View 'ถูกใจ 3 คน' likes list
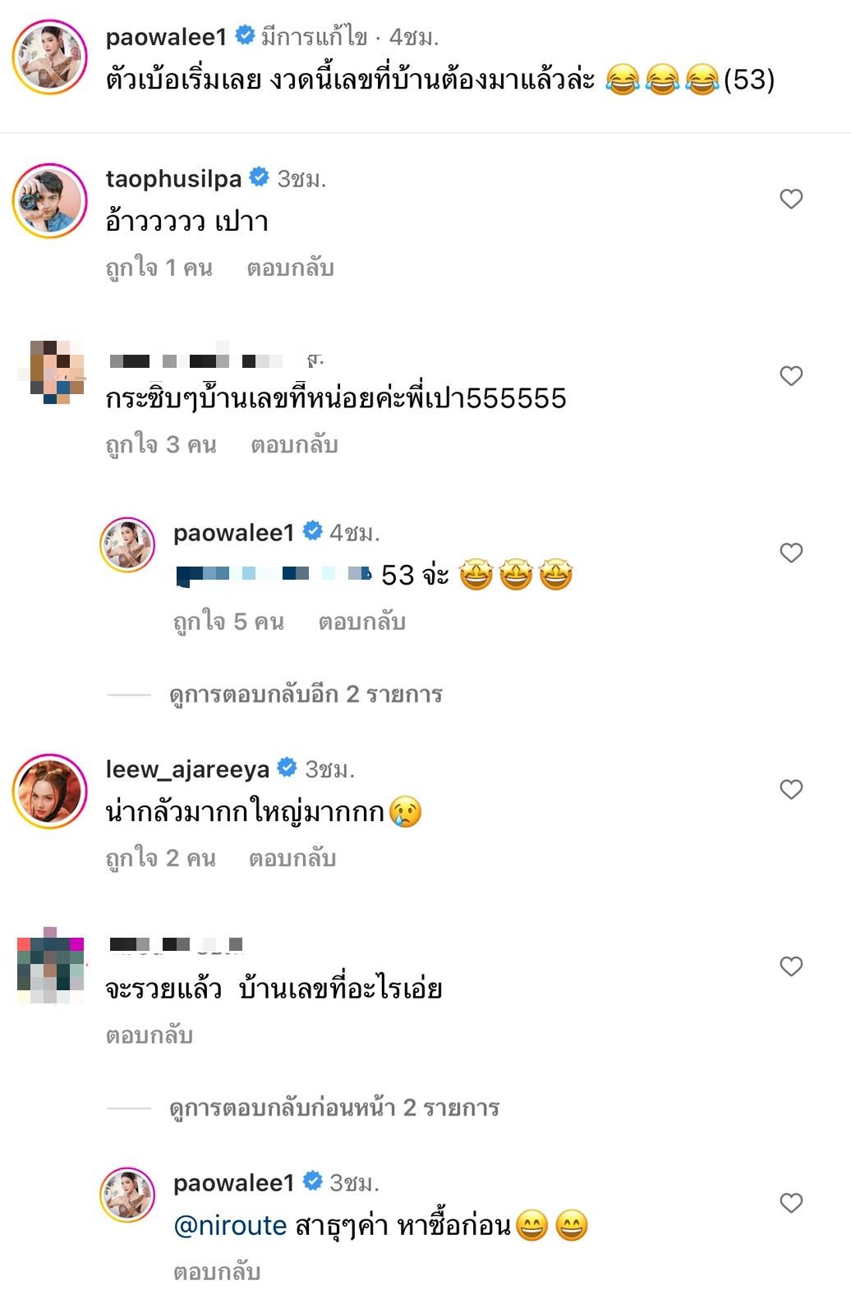Viewport: 851px width, 1299px height. tap(161, 445)
